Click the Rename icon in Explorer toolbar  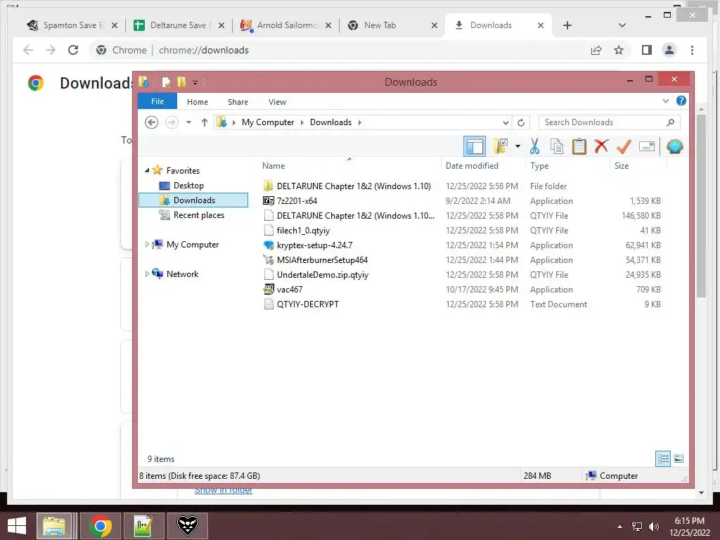[x=647, y=146]
